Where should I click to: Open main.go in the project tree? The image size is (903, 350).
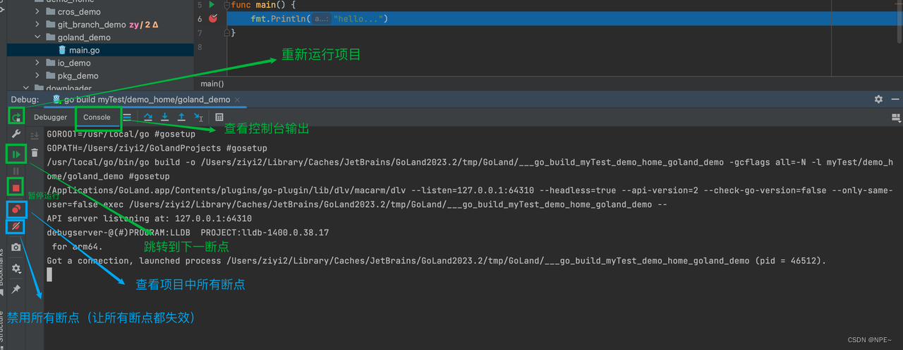(84, 50)
